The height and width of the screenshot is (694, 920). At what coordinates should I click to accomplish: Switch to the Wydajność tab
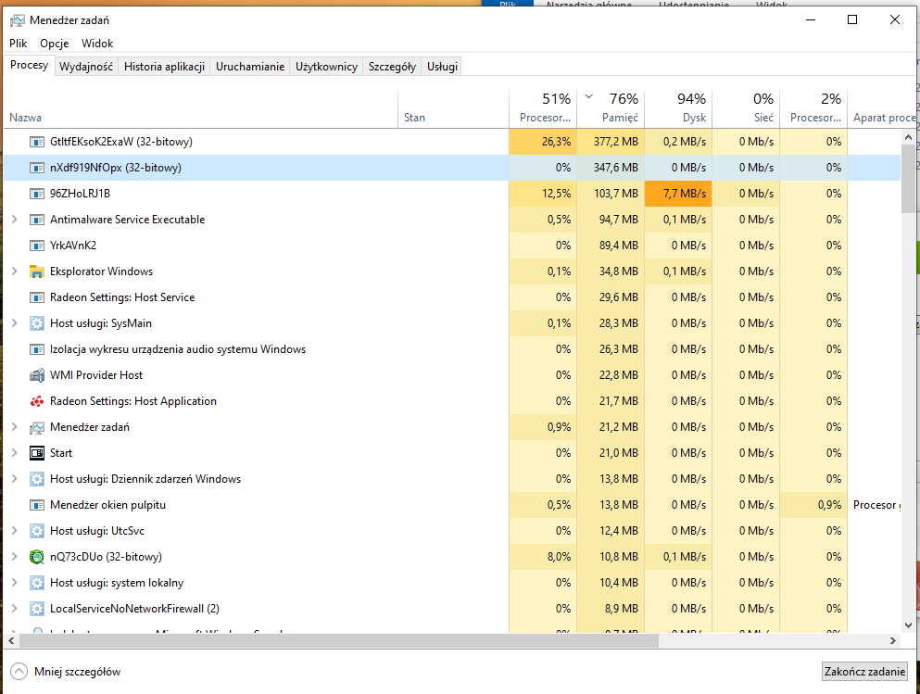86,67
